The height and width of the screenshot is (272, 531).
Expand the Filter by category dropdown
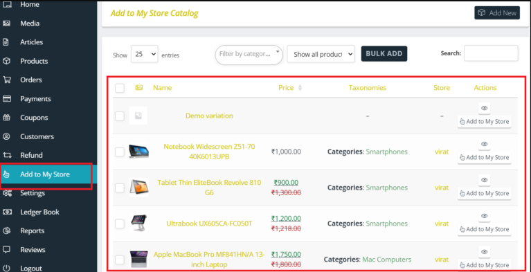(249, 55)
